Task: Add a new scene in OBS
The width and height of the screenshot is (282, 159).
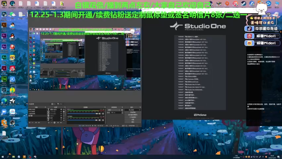Action: (30, 123)
